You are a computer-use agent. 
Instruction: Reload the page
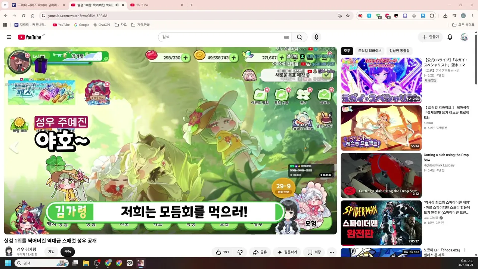24,16
